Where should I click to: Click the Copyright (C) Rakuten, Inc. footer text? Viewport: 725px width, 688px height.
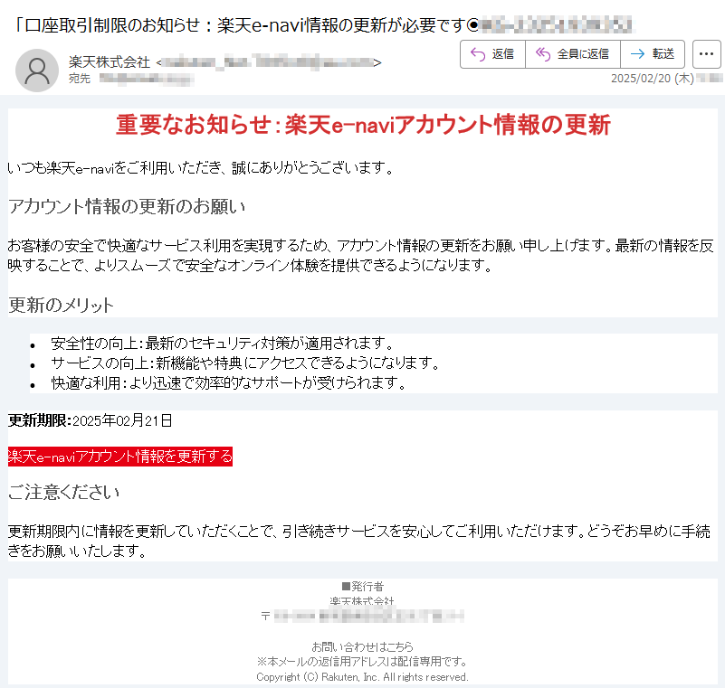point(362,677)
